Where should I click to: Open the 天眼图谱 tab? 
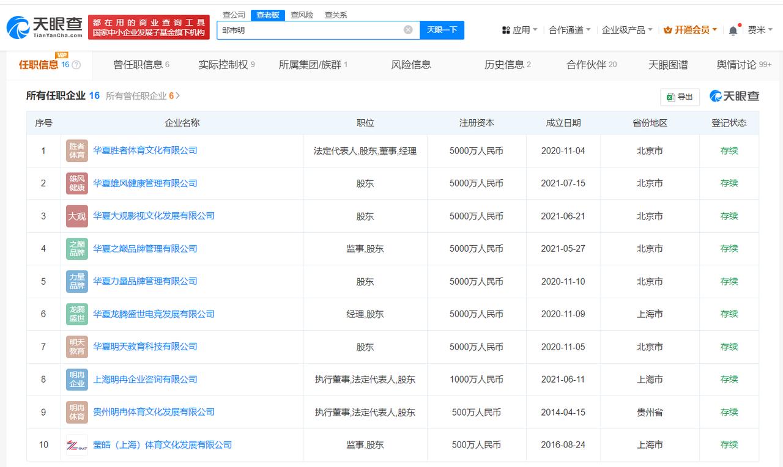coord(668,65)
